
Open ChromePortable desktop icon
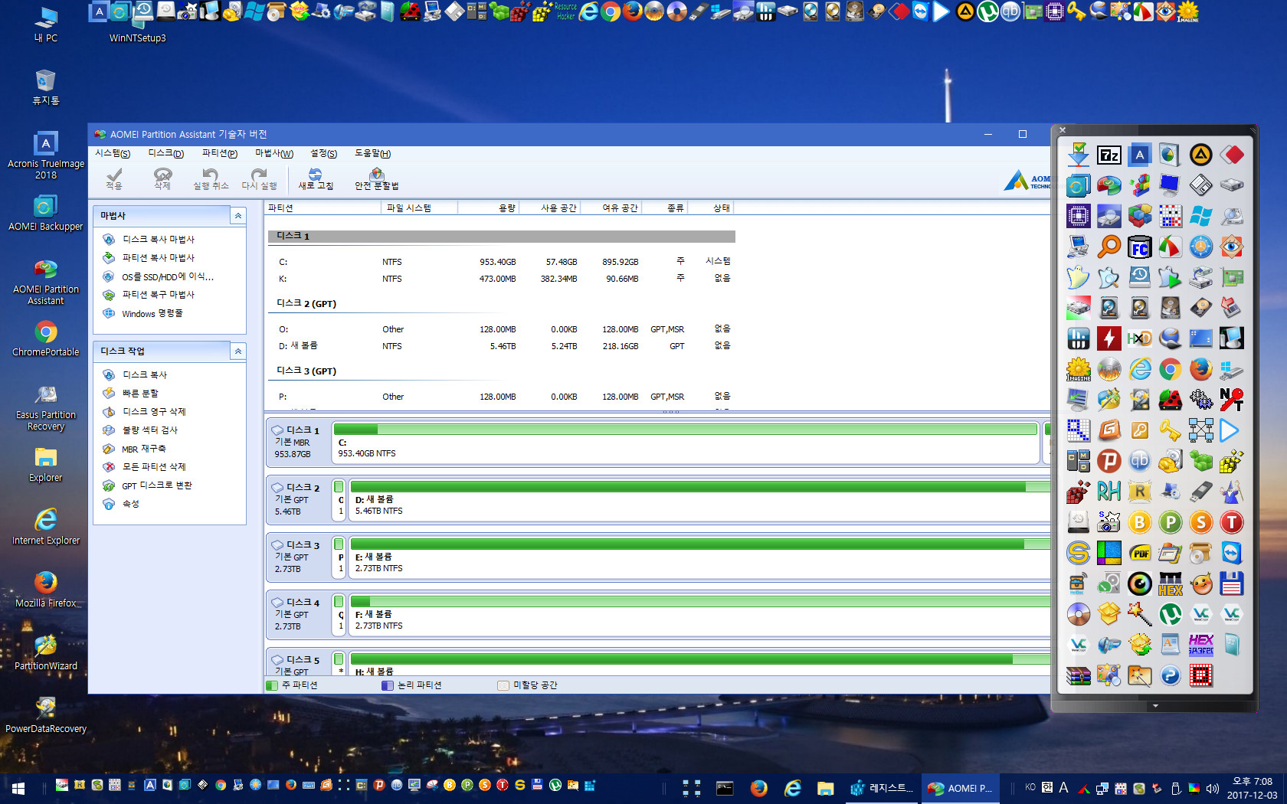[46, 338]
